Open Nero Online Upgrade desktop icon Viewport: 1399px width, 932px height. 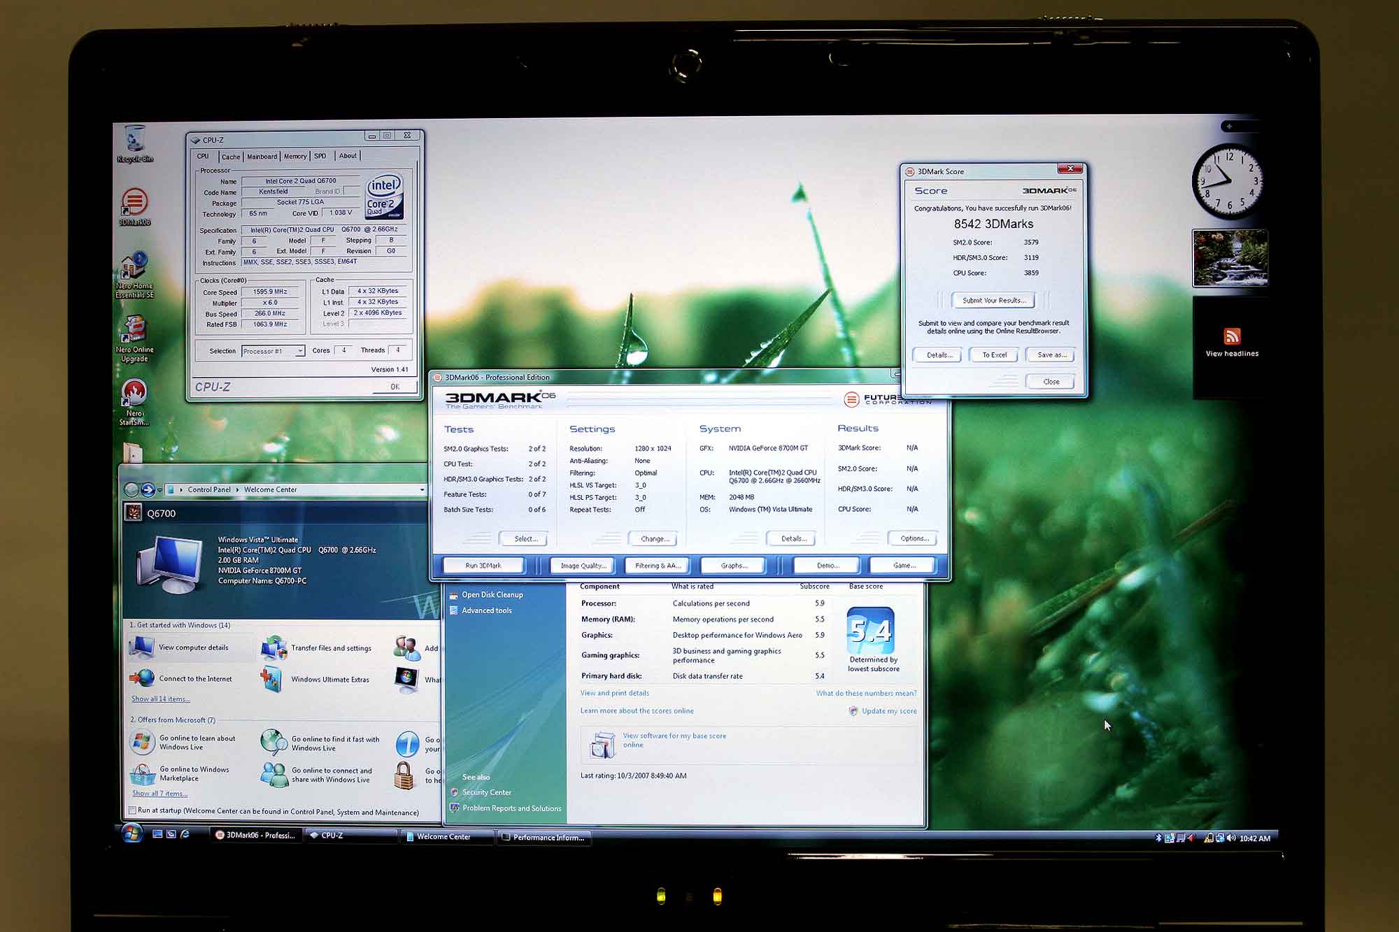point(134,339)
